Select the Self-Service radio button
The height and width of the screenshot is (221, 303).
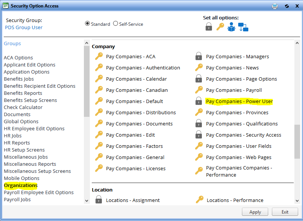[x=115, y=24]
